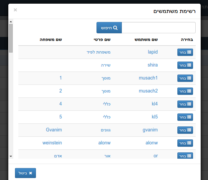Click first name כללי in kl4 row
This screenshot has width=208, height=180.
[x=106, y=104]
